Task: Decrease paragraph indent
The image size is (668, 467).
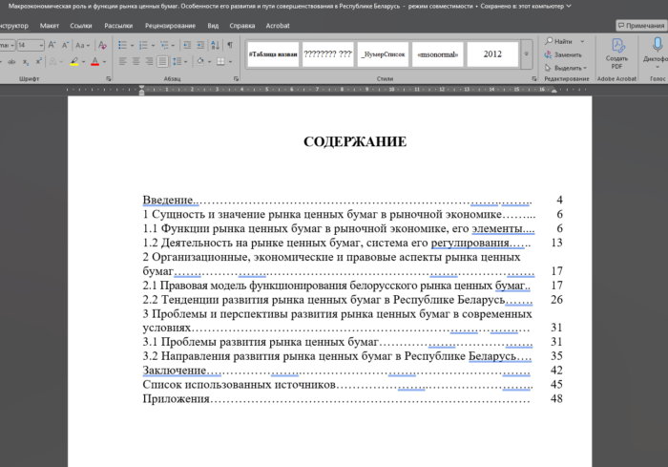Action: pyautogui.click(x=187, y=45)
